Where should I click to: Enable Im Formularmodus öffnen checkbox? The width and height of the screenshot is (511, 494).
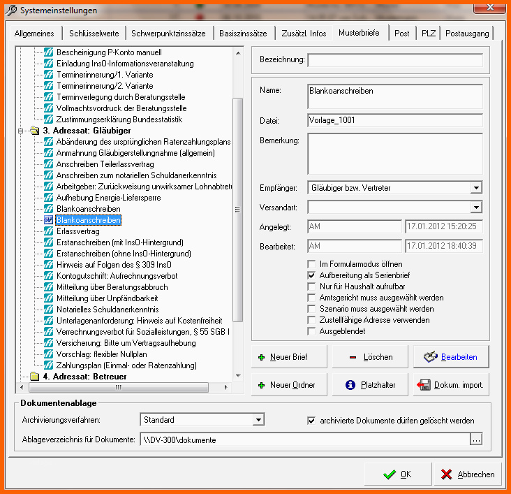(x=311, y=264)
